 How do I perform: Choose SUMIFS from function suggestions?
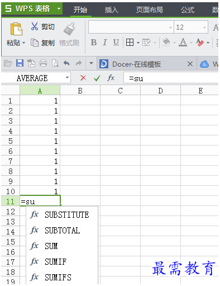coord(62,278)
